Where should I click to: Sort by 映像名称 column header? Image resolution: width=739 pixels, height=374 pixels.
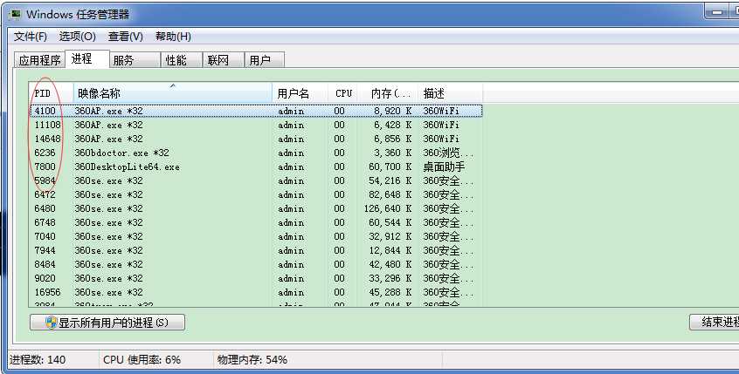click(172, 93)
